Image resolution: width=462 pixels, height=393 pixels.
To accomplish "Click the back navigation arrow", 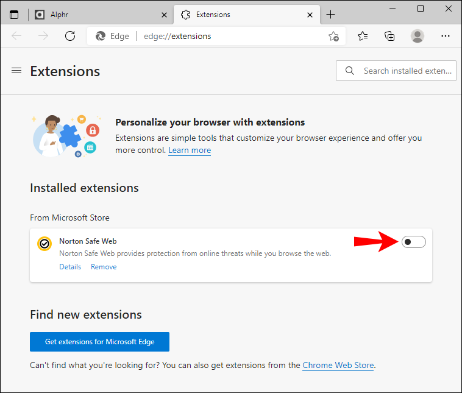I will [x=16, y=36].
